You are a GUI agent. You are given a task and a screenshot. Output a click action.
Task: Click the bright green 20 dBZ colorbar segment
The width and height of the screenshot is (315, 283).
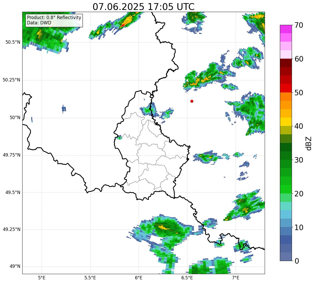coord(286,189)
